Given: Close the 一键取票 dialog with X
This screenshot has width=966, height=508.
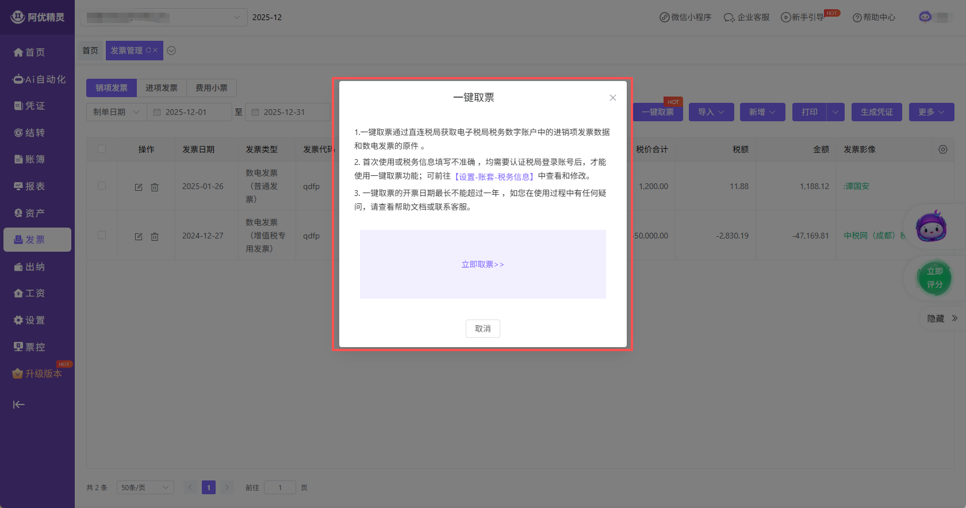Looking at the screenshot, I should pyautogui.click(x=613, y=98).
